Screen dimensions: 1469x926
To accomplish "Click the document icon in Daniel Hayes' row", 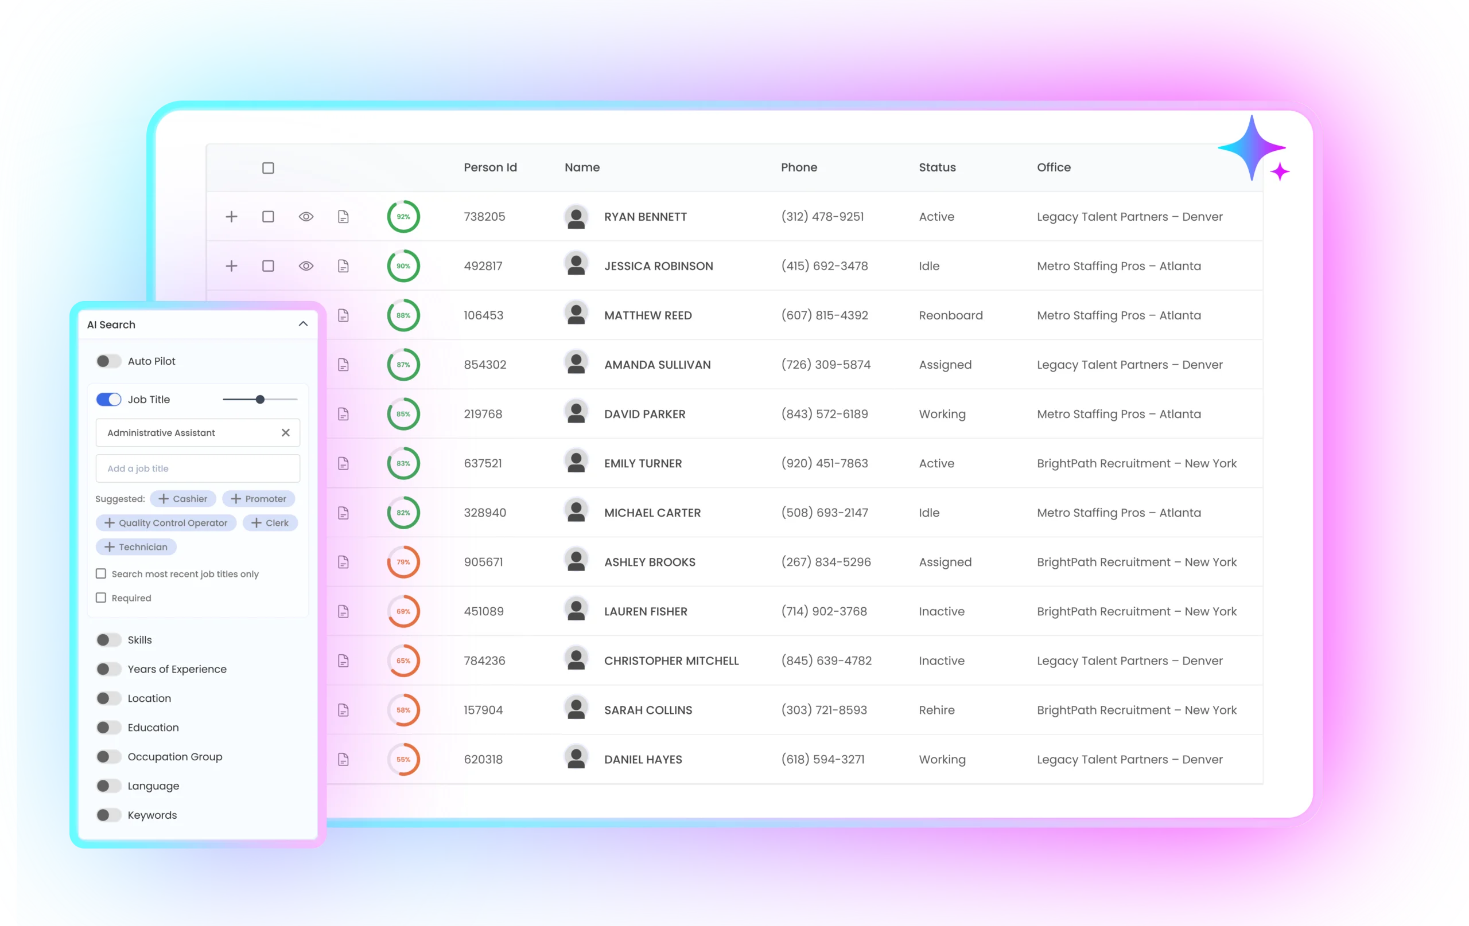I will pyautogui.click(x=344, y=759).
